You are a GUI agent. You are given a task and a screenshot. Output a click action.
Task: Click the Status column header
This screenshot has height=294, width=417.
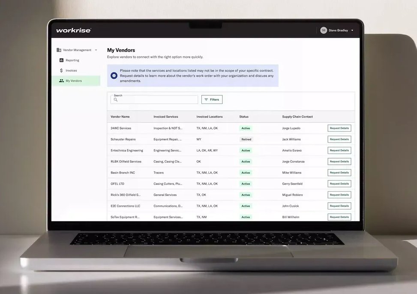tap(244, 117)
